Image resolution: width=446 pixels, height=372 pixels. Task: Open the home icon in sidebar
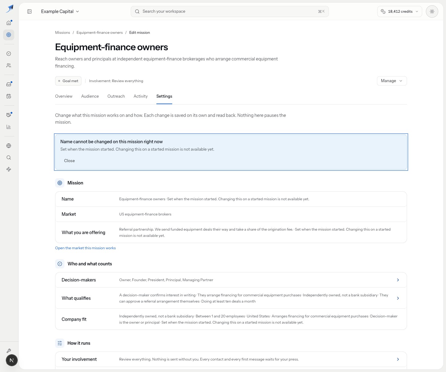(x=9, y=23)
